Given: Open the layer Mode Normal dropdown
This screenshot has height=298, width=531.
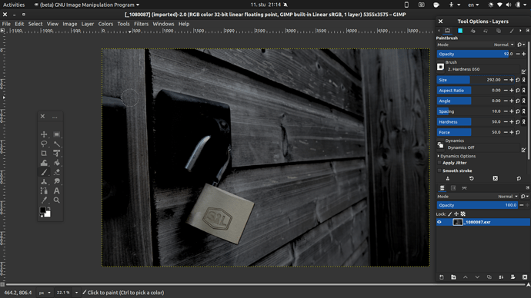Looking at the screenshot, I should coord(508,197).
